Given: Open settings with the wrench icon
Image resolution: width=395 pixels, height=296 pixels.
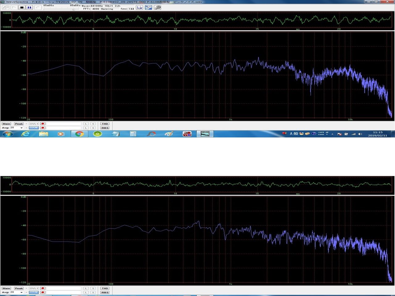Looking at the screenshot, I should pos(157,7).
